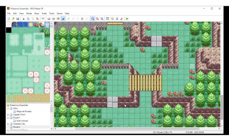229x138 pixels.
Task: Click status bar coordinates '015,069'
Action: 189,132
